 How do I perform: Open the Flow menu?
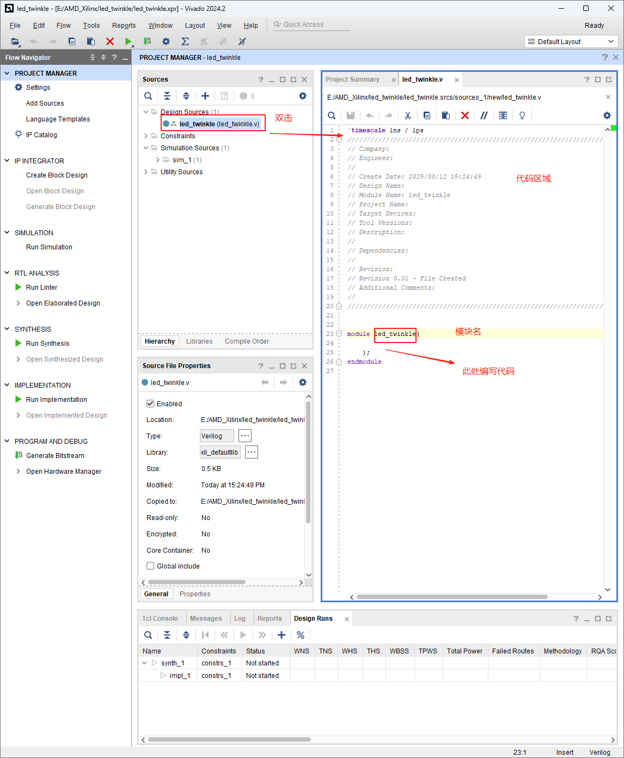(x=64, y=26)
